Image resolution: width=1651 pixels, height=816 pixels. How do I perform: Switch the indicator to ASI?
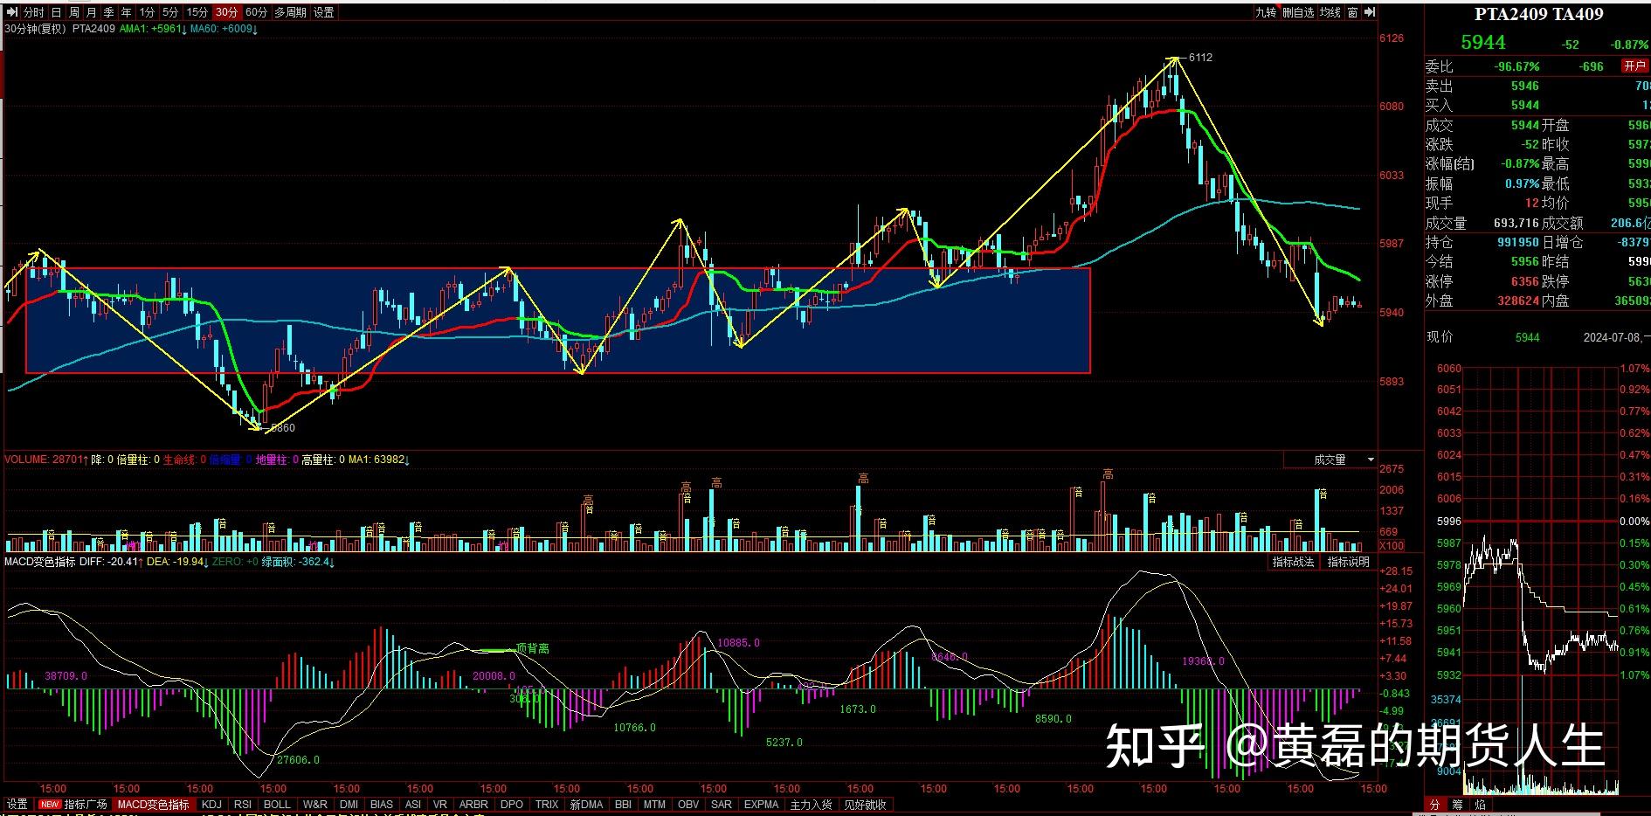click(x=413, y=804)
